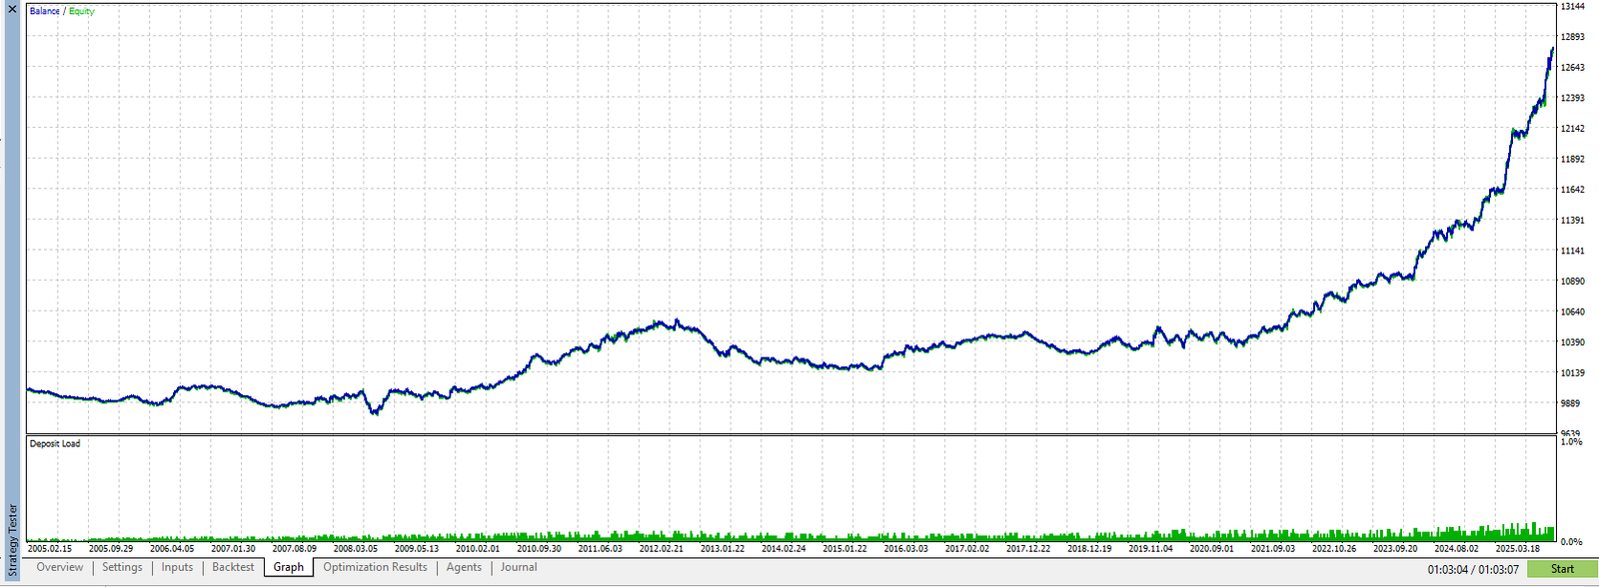Click the 2013.01.22 date label
The image size is (1599, 587).
[723, 548]
